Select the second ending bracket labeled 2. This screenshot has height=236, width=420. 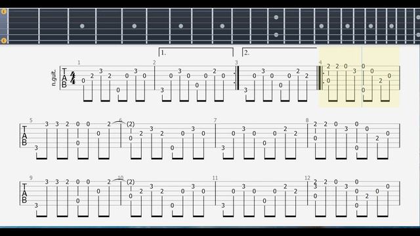pyautogui.click(x=280, y=52)
